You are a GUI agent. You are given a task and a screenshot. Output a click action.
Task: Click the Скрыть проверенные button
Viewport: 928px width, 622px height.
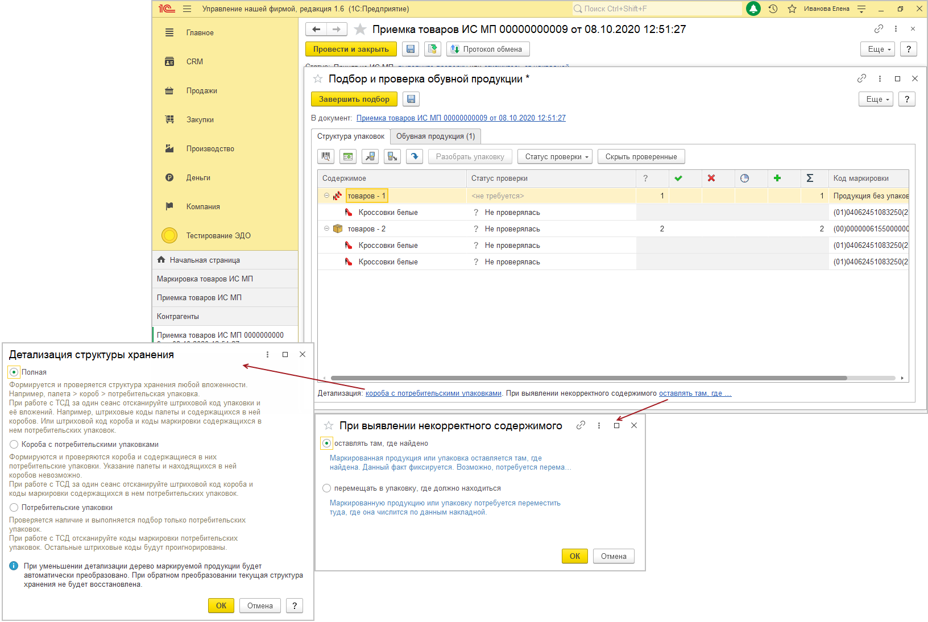641,156
